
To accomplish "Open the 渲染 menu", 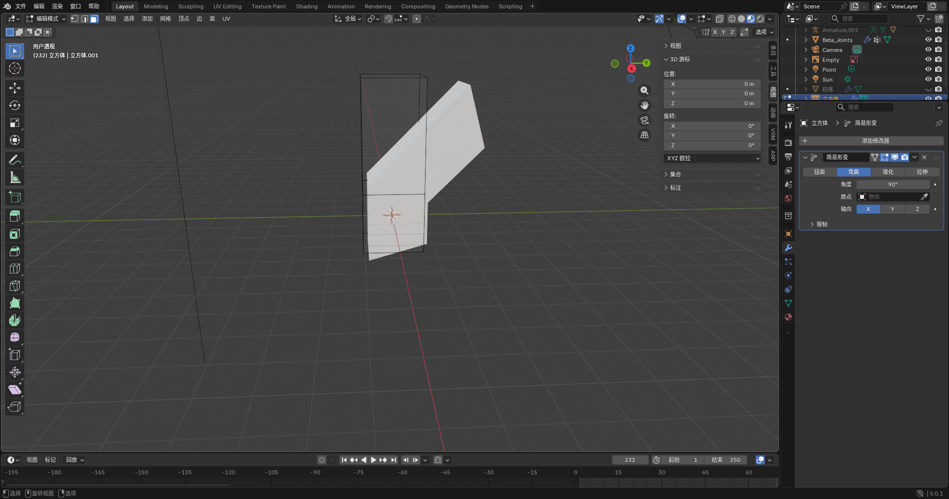I will [x=57, y=6].
